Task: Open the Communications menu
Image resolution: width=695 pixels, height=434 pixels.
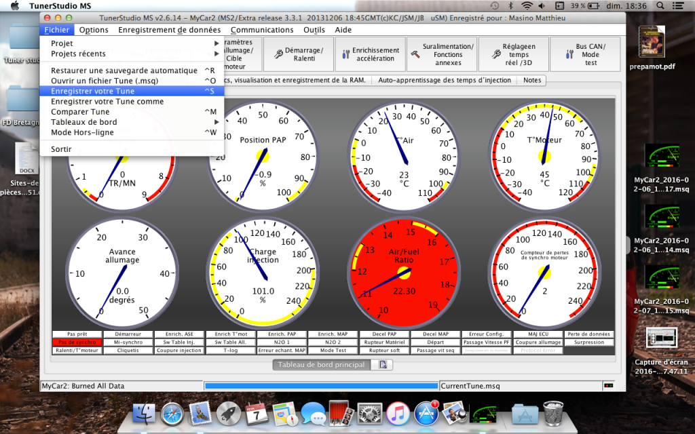Action: pyautogui.click(x=262, y=30)
